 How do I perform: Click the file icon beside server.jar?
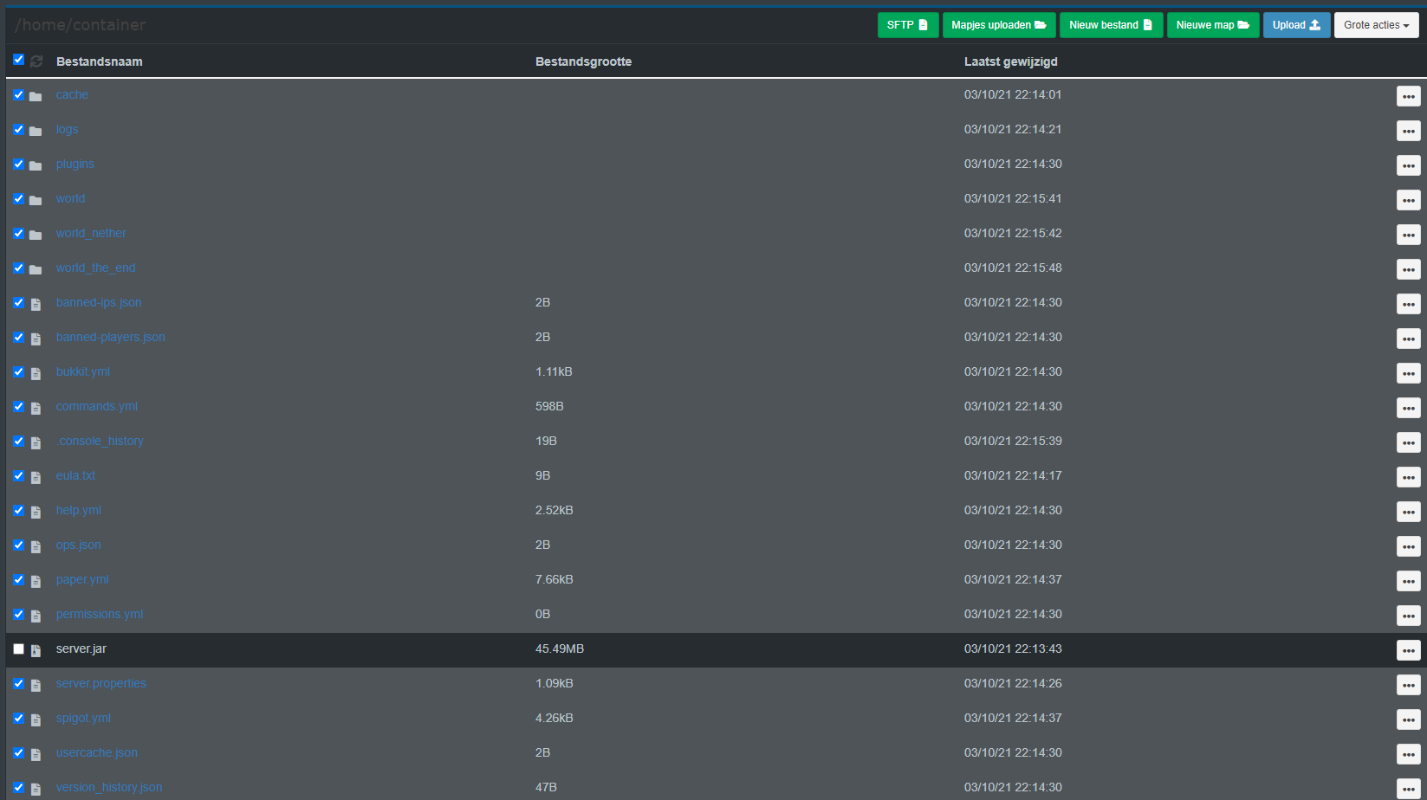(36, 650)
